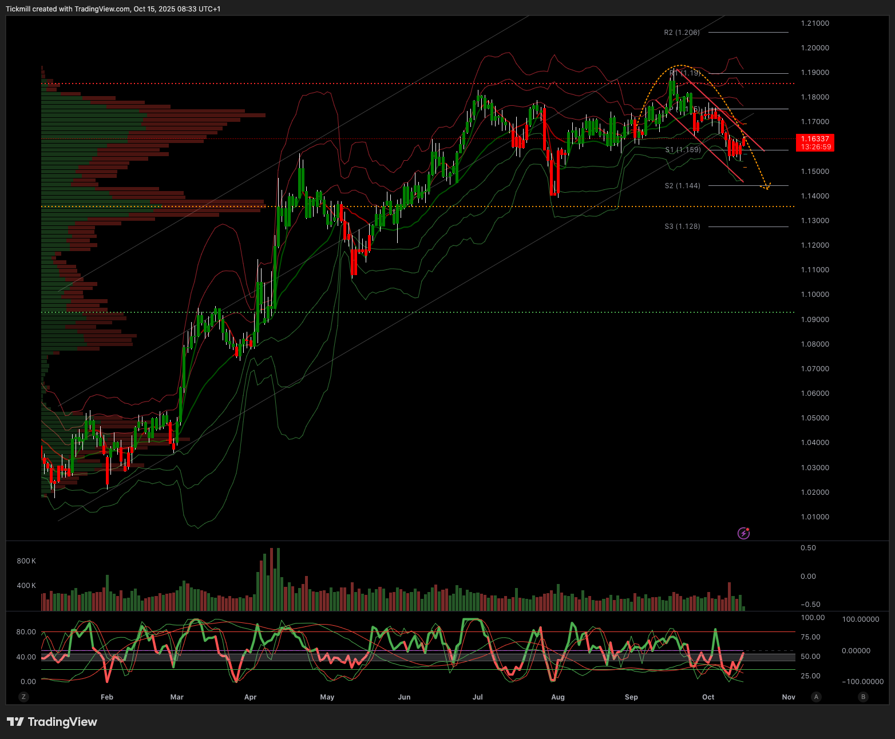
Task: Click the TradingView logo
Action: pos(52,722)
